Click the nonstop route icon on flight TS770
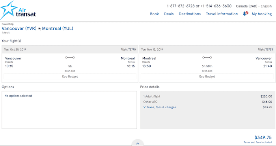276x146 pixels. coord(70,57)
